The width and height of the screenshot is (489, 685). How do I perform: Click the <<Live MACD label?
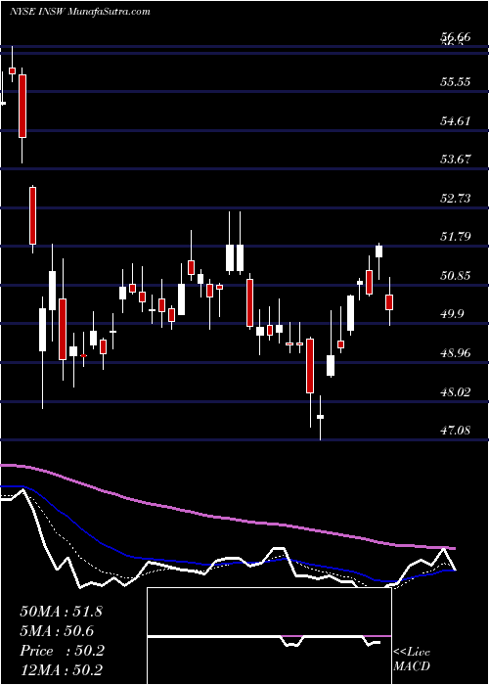click(412, 660)
